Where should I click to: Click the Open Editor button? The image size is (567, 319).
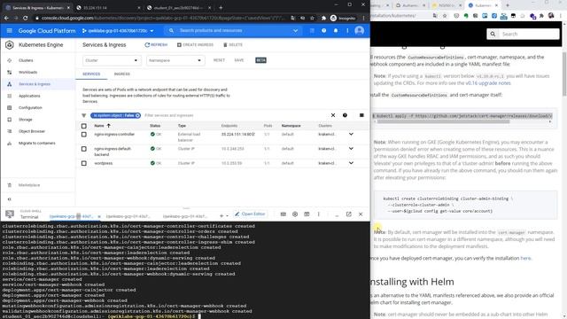pos(250,214)
